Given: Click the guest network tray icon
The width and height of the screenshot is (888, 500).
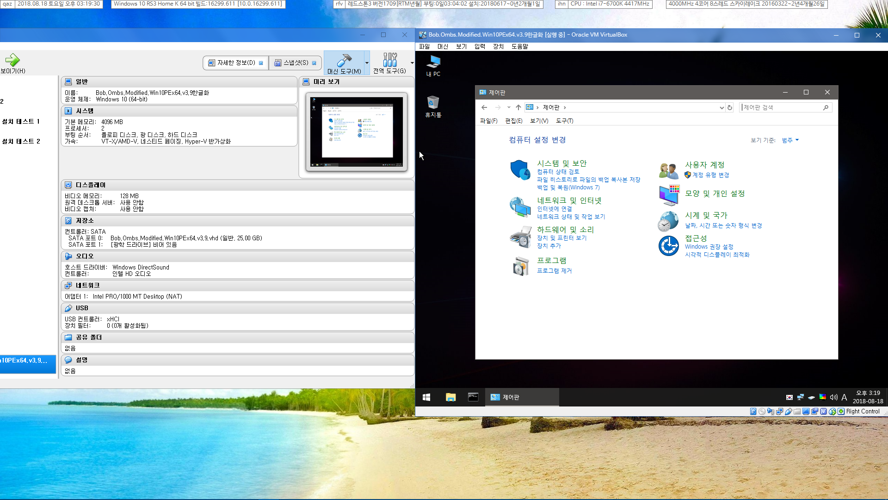Looking at the screenshot, I should click(x=800, y=397).
